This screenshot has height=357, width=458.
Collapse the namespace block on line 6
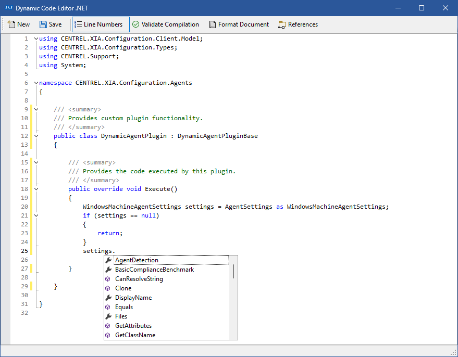click(36, 83)
